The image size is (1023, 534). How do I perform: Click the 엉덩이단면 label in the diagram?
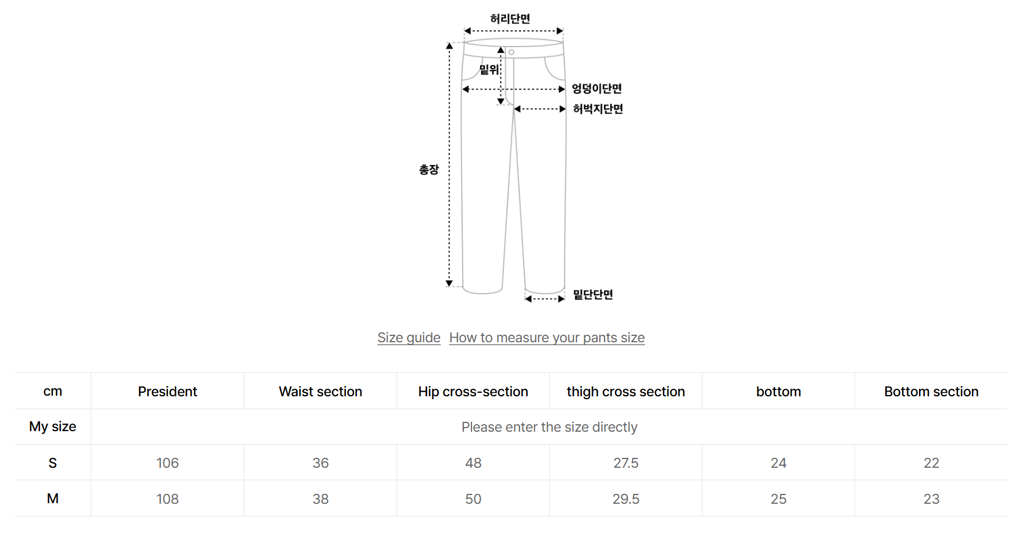click(x=596, y=88)
